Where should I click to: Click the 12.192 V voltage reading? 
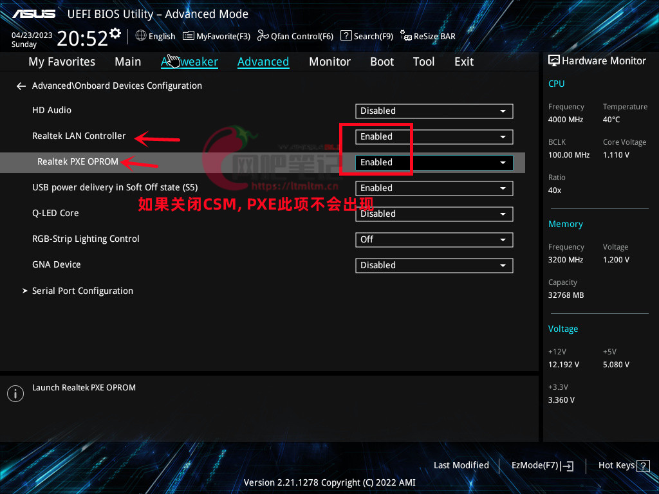coord(564,365)
